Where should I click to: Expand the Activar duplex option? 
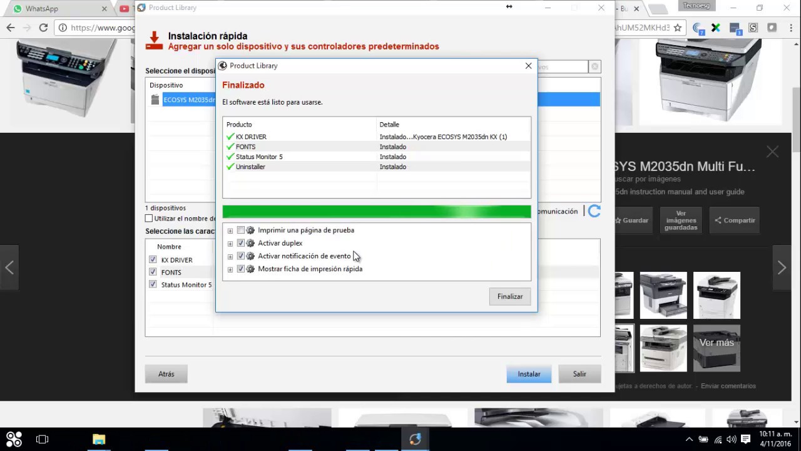pyautogui.click(x=230, y=244)
